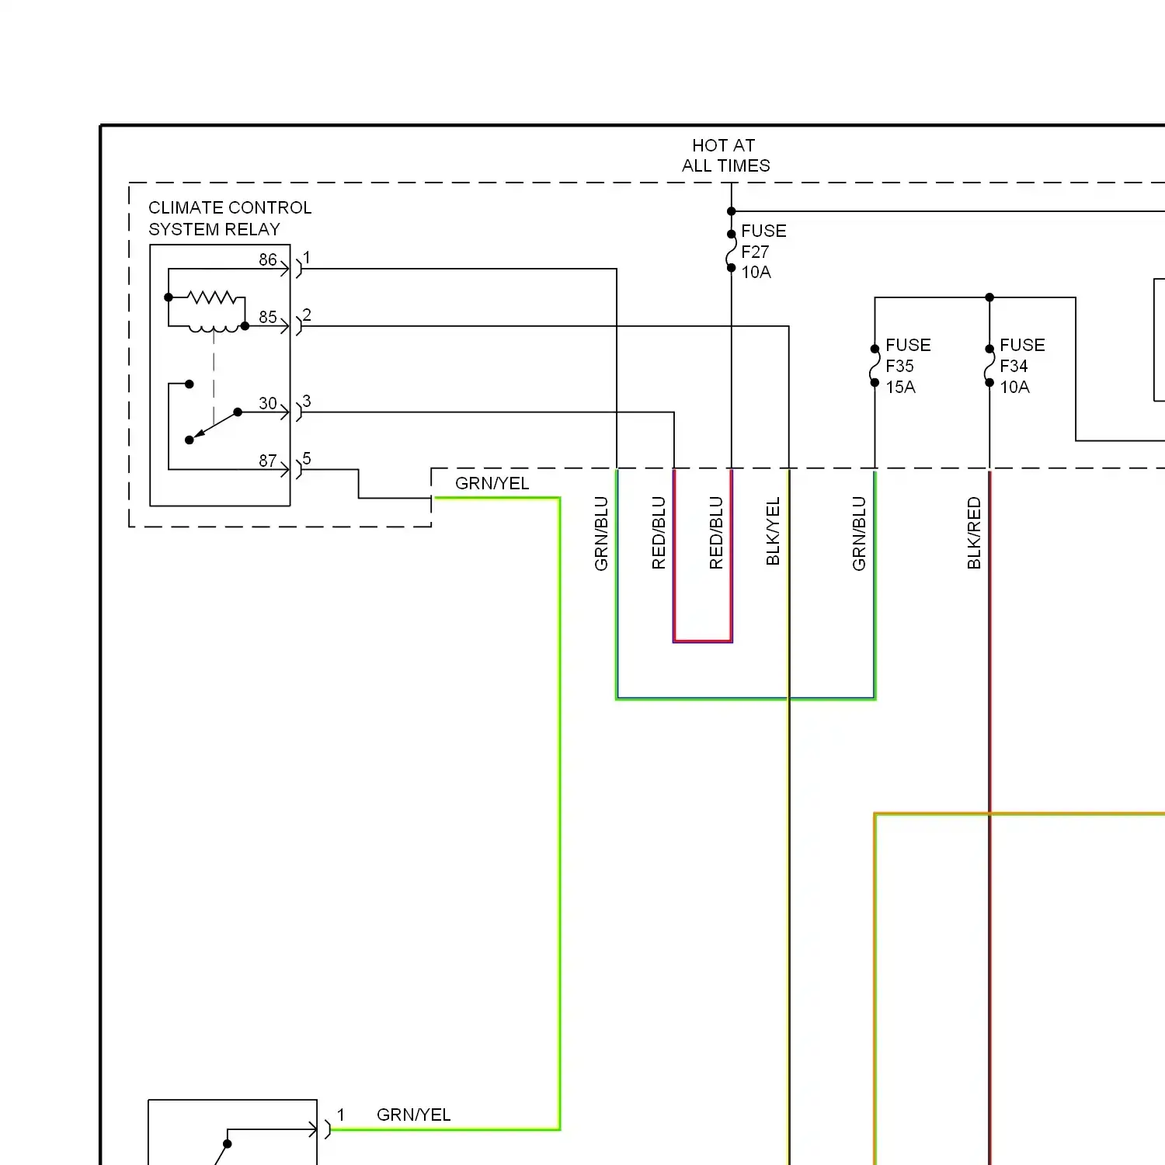This screenshot has width=1165, height=1165.
Task: Click relay terminal number 87
Action: 268,461
